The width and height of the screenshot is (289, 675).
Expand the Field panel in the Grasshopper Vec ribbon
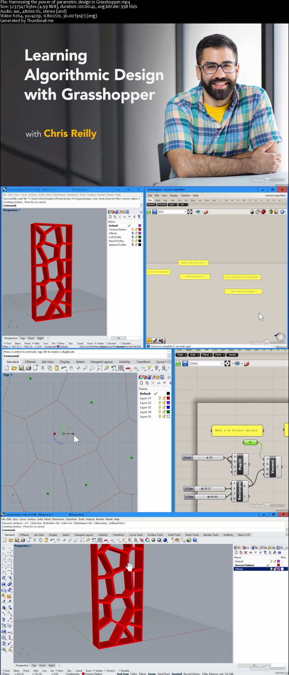[x=181, y=355]
